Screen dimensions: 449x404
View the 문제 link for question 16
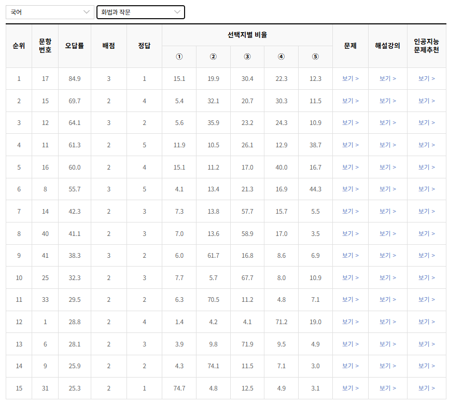350,167
